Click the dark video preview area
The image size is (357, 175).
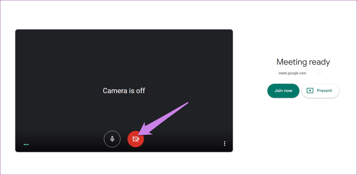coord(124,91)
